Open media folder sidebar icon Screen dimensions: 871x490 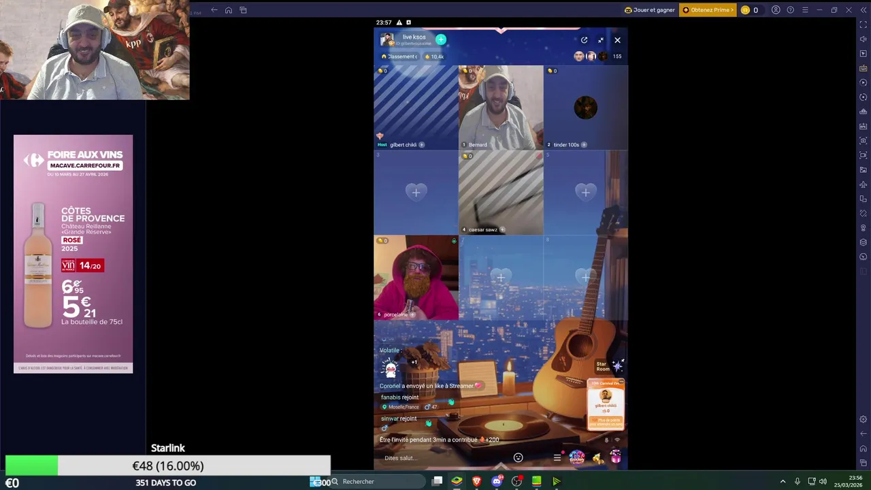click(x=864, y=169)
